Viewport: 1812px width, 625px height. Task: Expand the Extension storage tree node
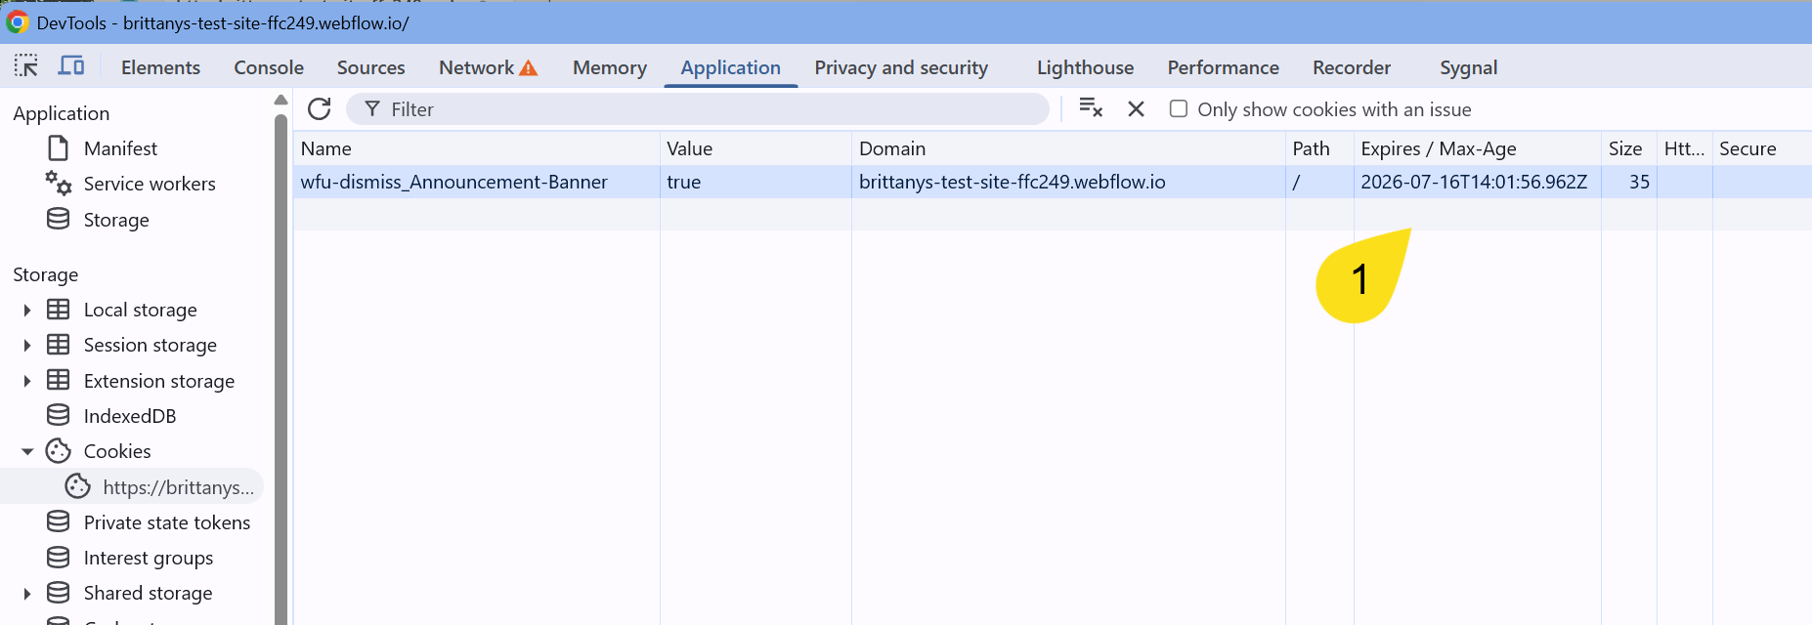[x=27, y=381]
